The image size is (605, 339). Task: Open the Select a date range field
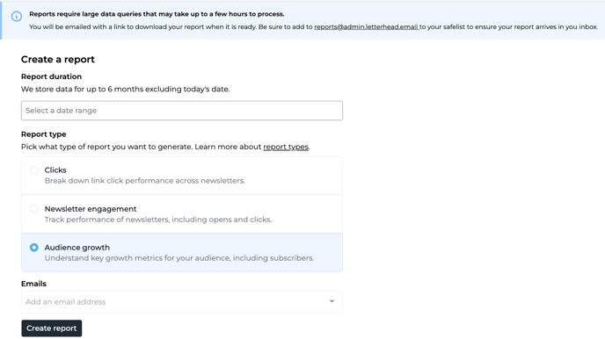[x=182, y=111]
